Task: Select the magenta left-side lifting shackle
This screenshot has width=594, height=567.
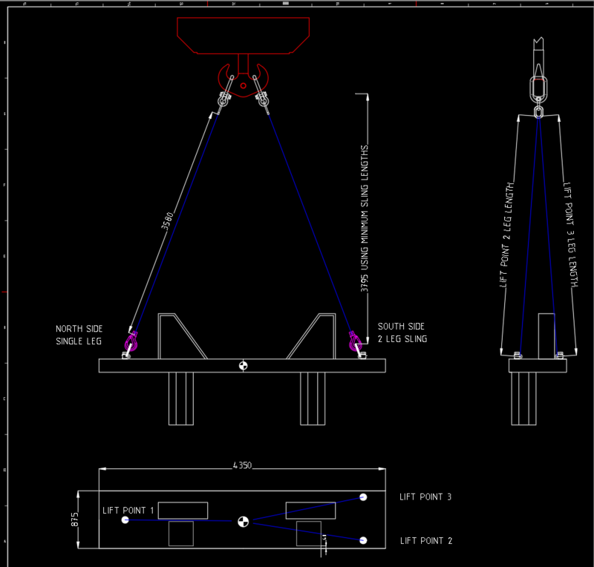Action: tap(132, 343)
